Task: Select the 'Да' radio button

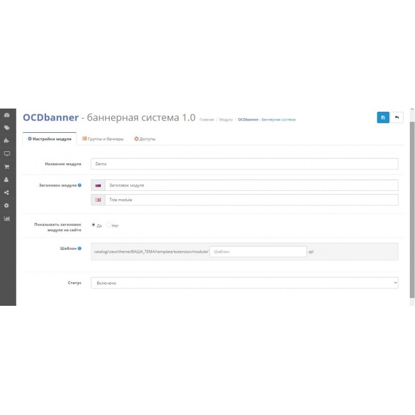Action: [x=94, y=225]
